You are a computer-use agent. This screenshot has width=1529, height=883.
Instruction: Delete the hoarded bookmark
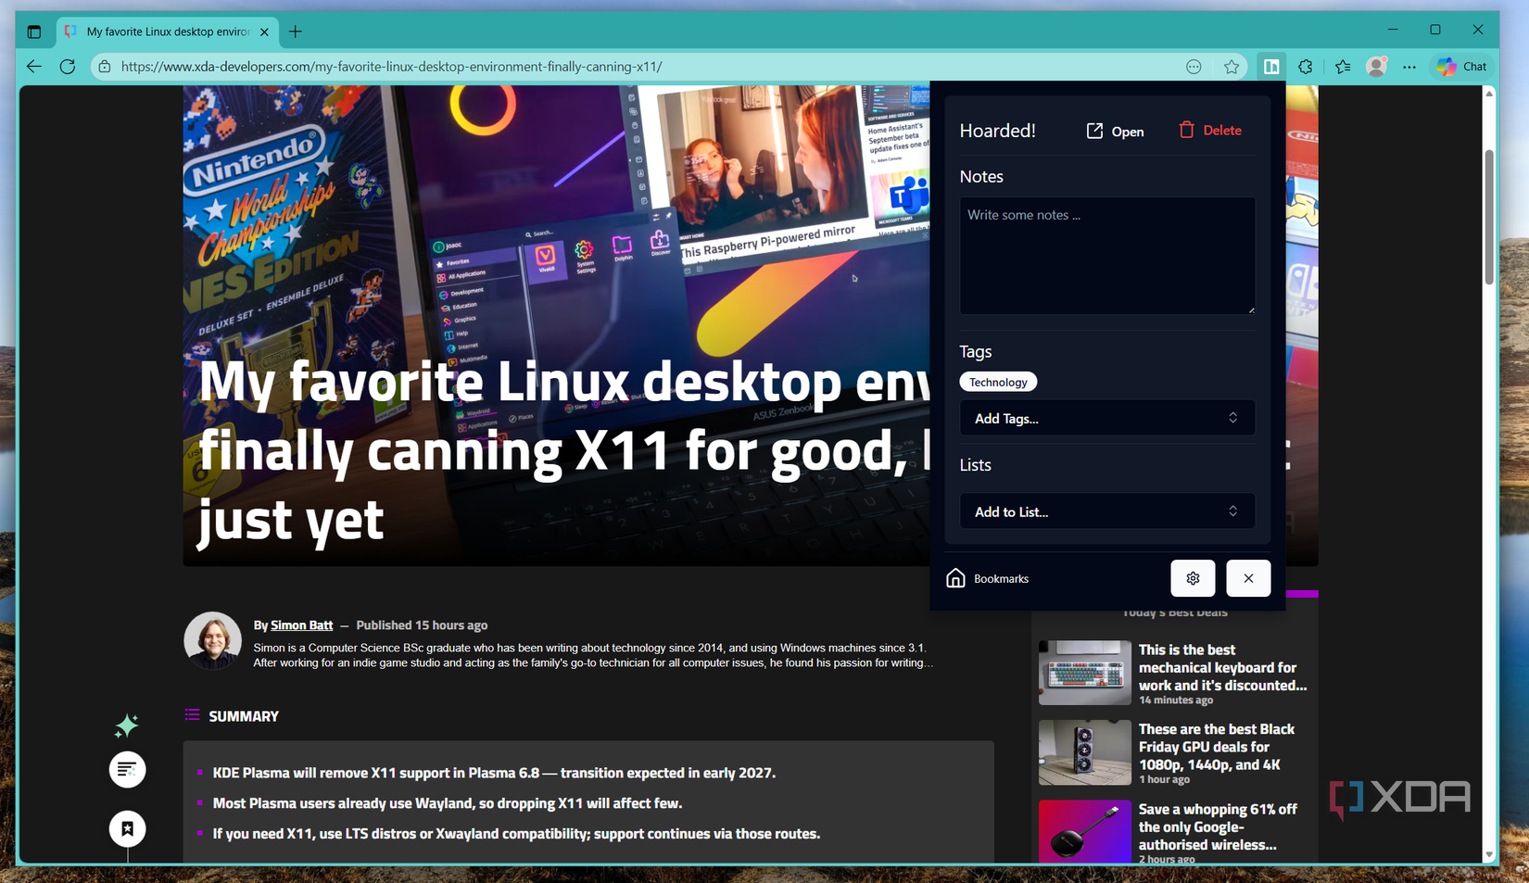(1209, 130)
